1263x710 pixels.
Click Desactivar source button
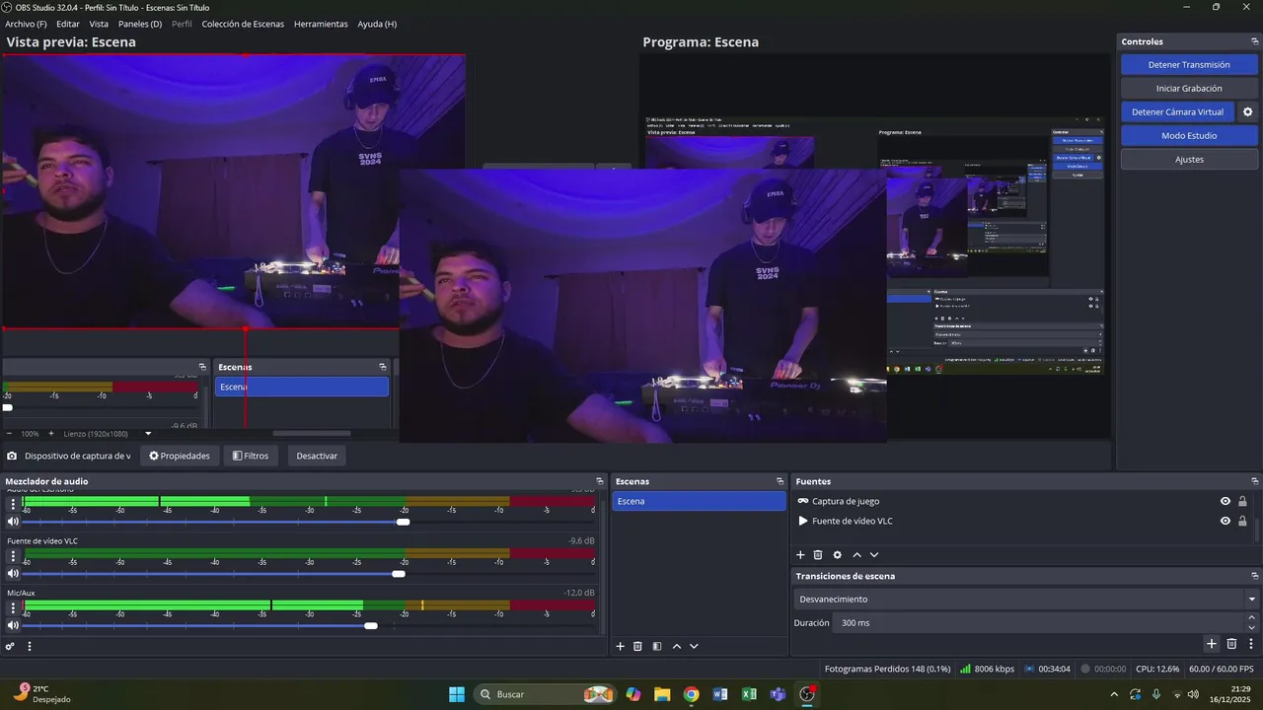pos(317,457)
